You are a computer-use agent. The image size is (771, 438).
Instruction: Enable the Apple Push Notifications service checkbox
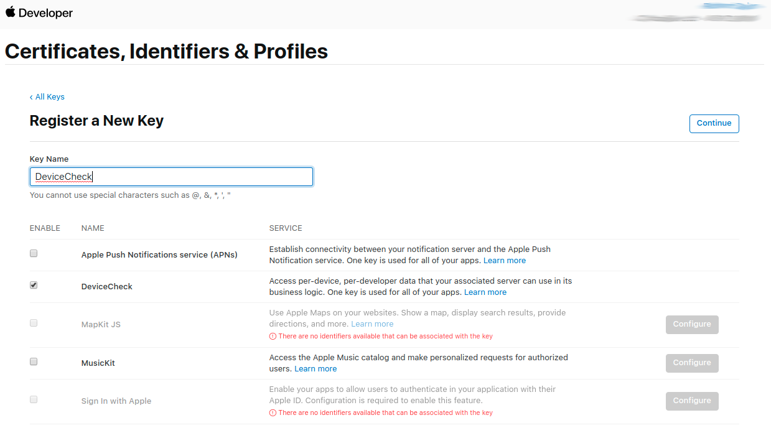(33, 253)
